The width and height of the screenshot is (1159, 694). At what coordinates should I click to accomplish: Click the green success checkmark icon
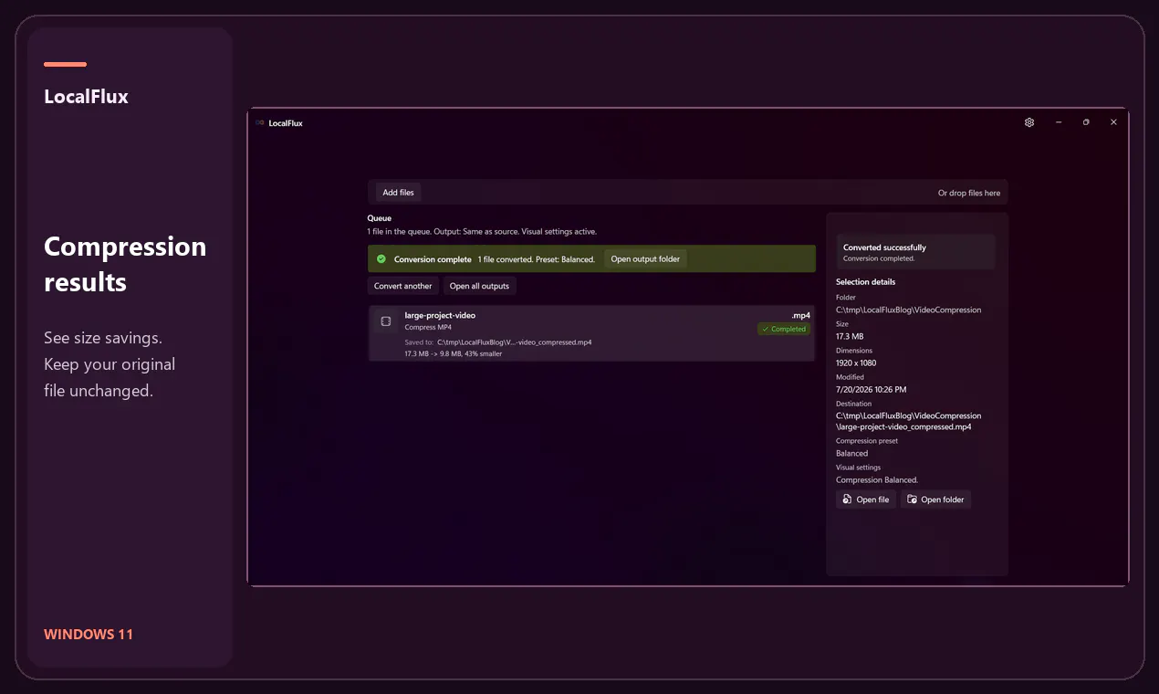click(x=381, y=259)
